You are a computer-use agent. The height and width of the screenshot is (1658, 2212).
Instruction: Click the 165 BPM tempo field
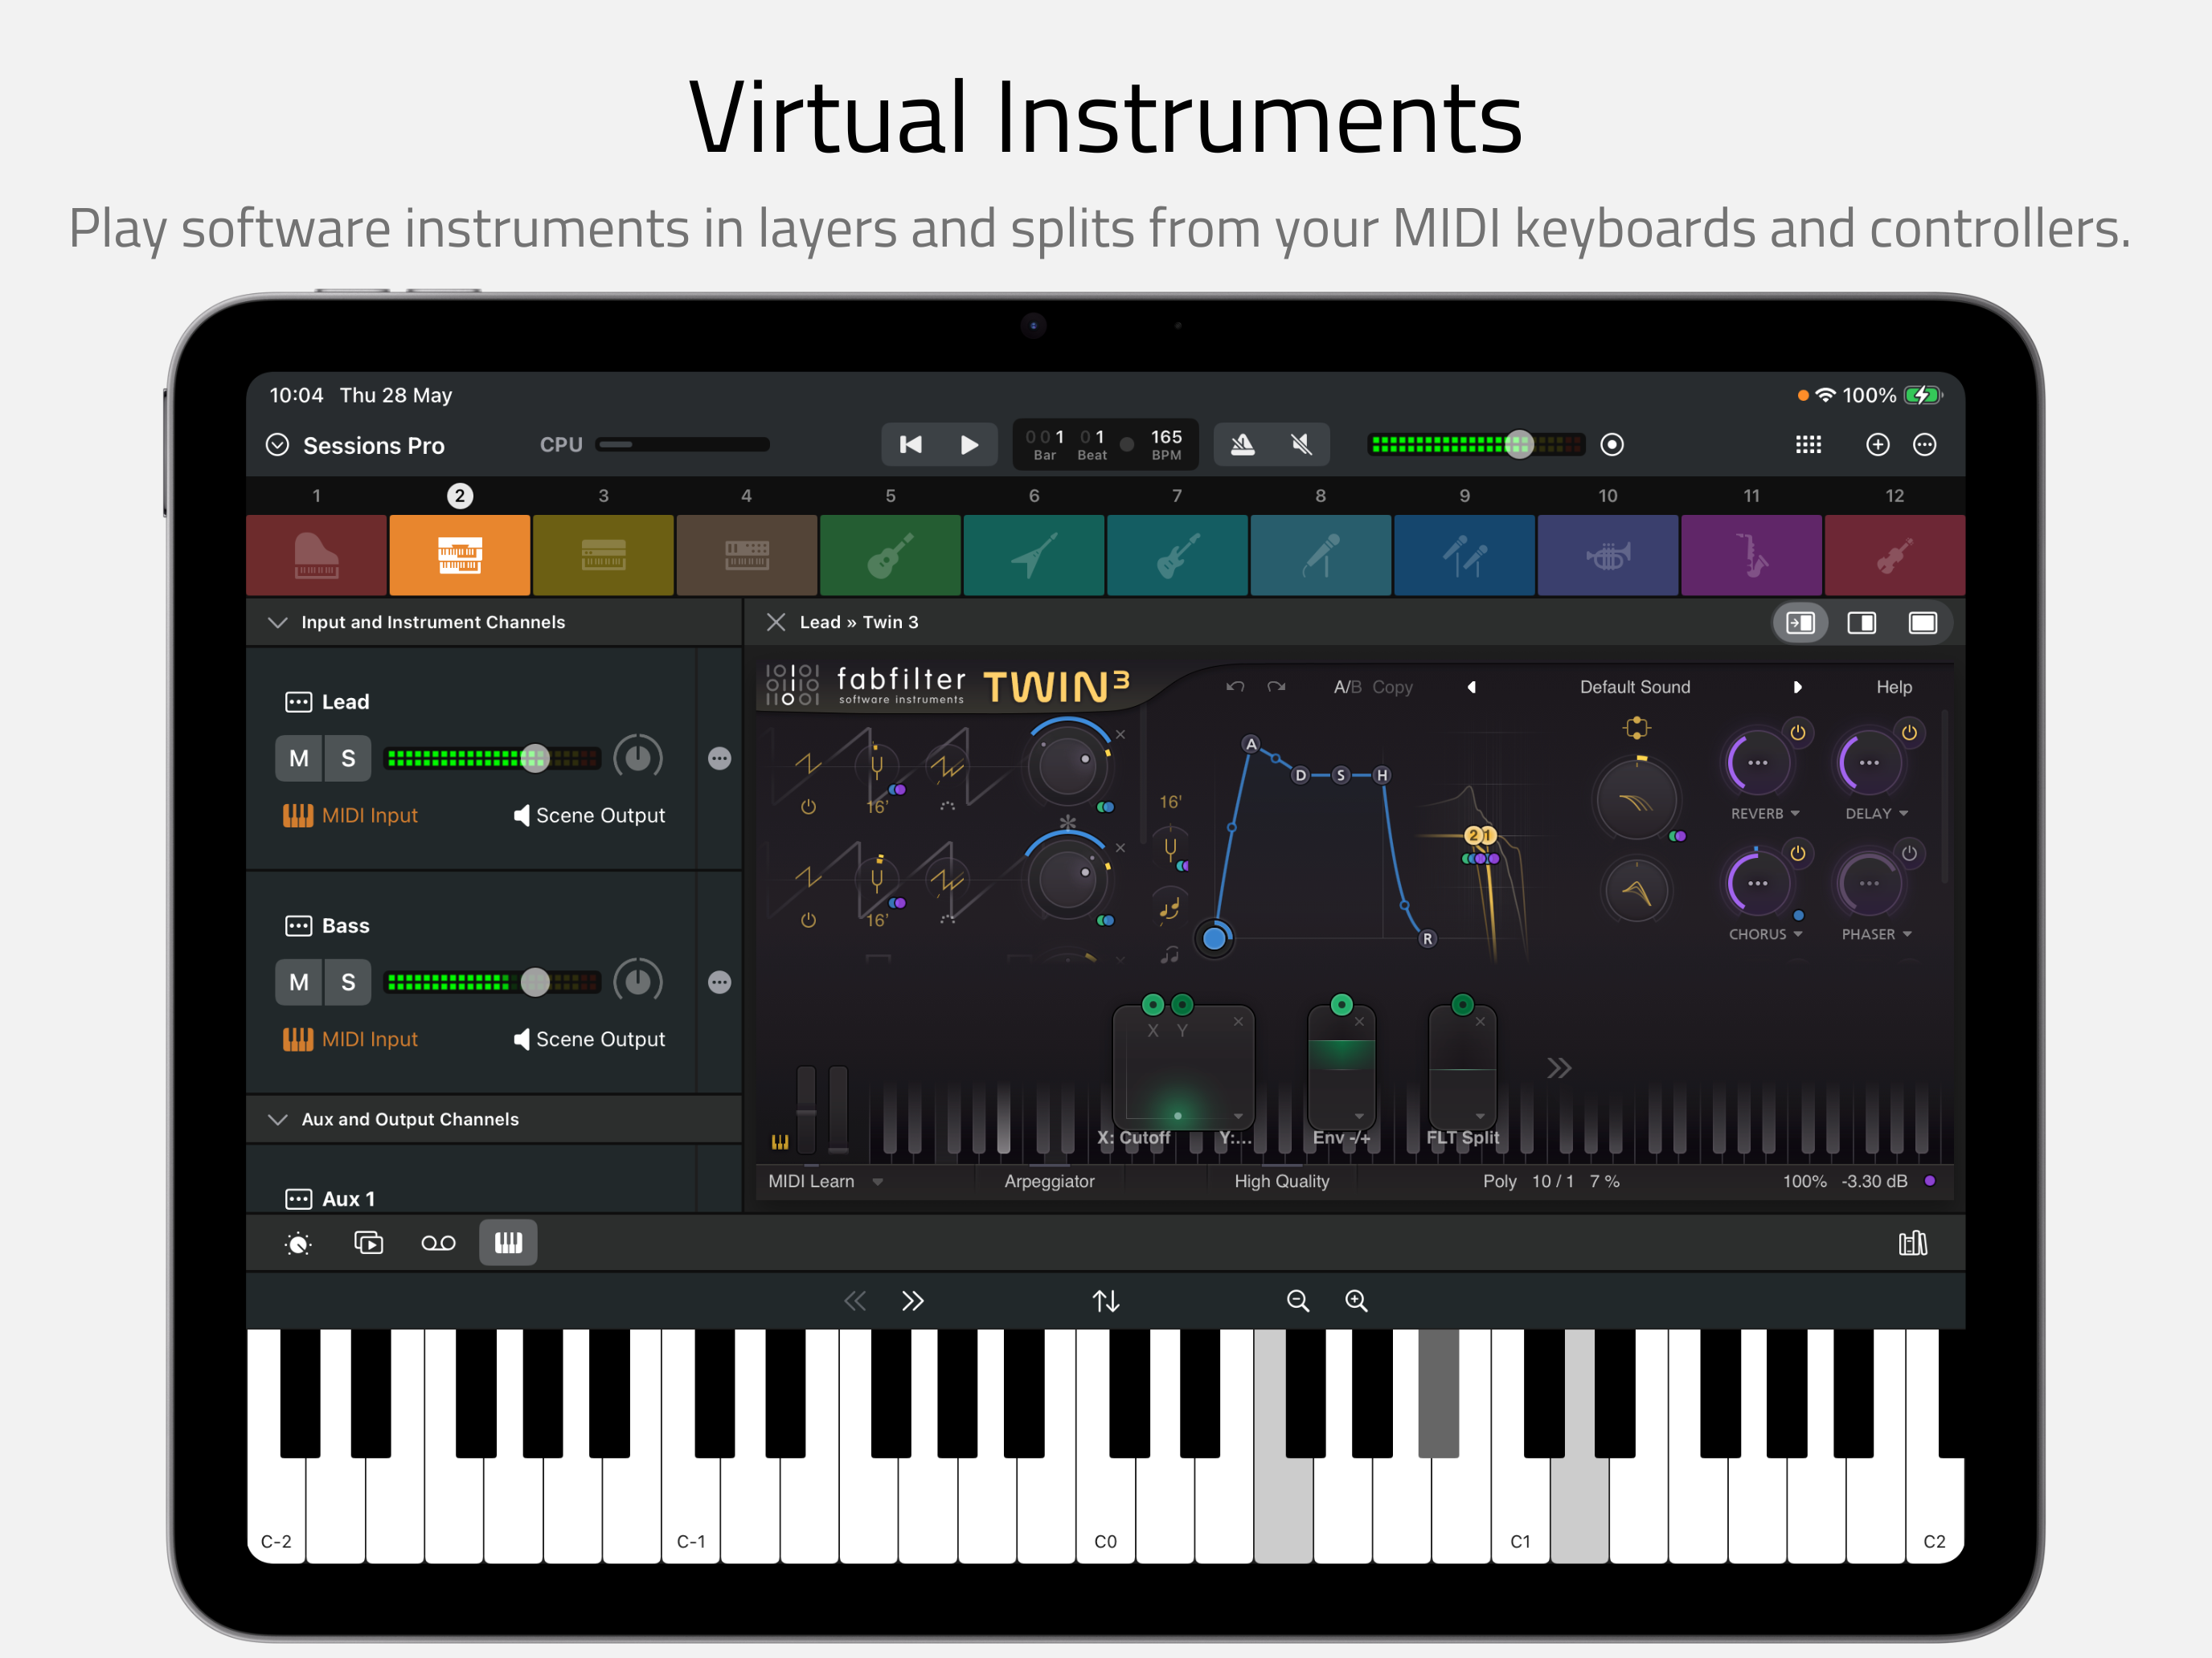click(x=1166, y=445)
